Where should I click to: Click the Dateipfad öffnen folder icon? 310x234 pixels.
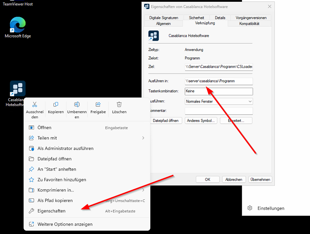pos(32,159)
